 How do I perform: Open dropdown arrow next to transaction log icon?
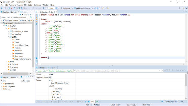[x=58, y=8]
